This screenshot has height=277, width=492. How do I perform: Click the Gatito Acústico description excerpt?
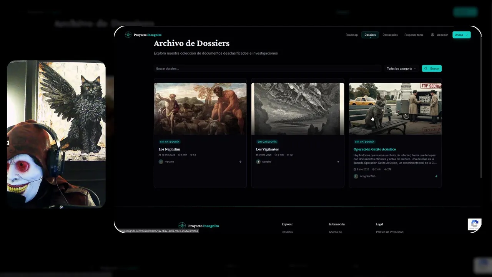click(x=395, y=159)
